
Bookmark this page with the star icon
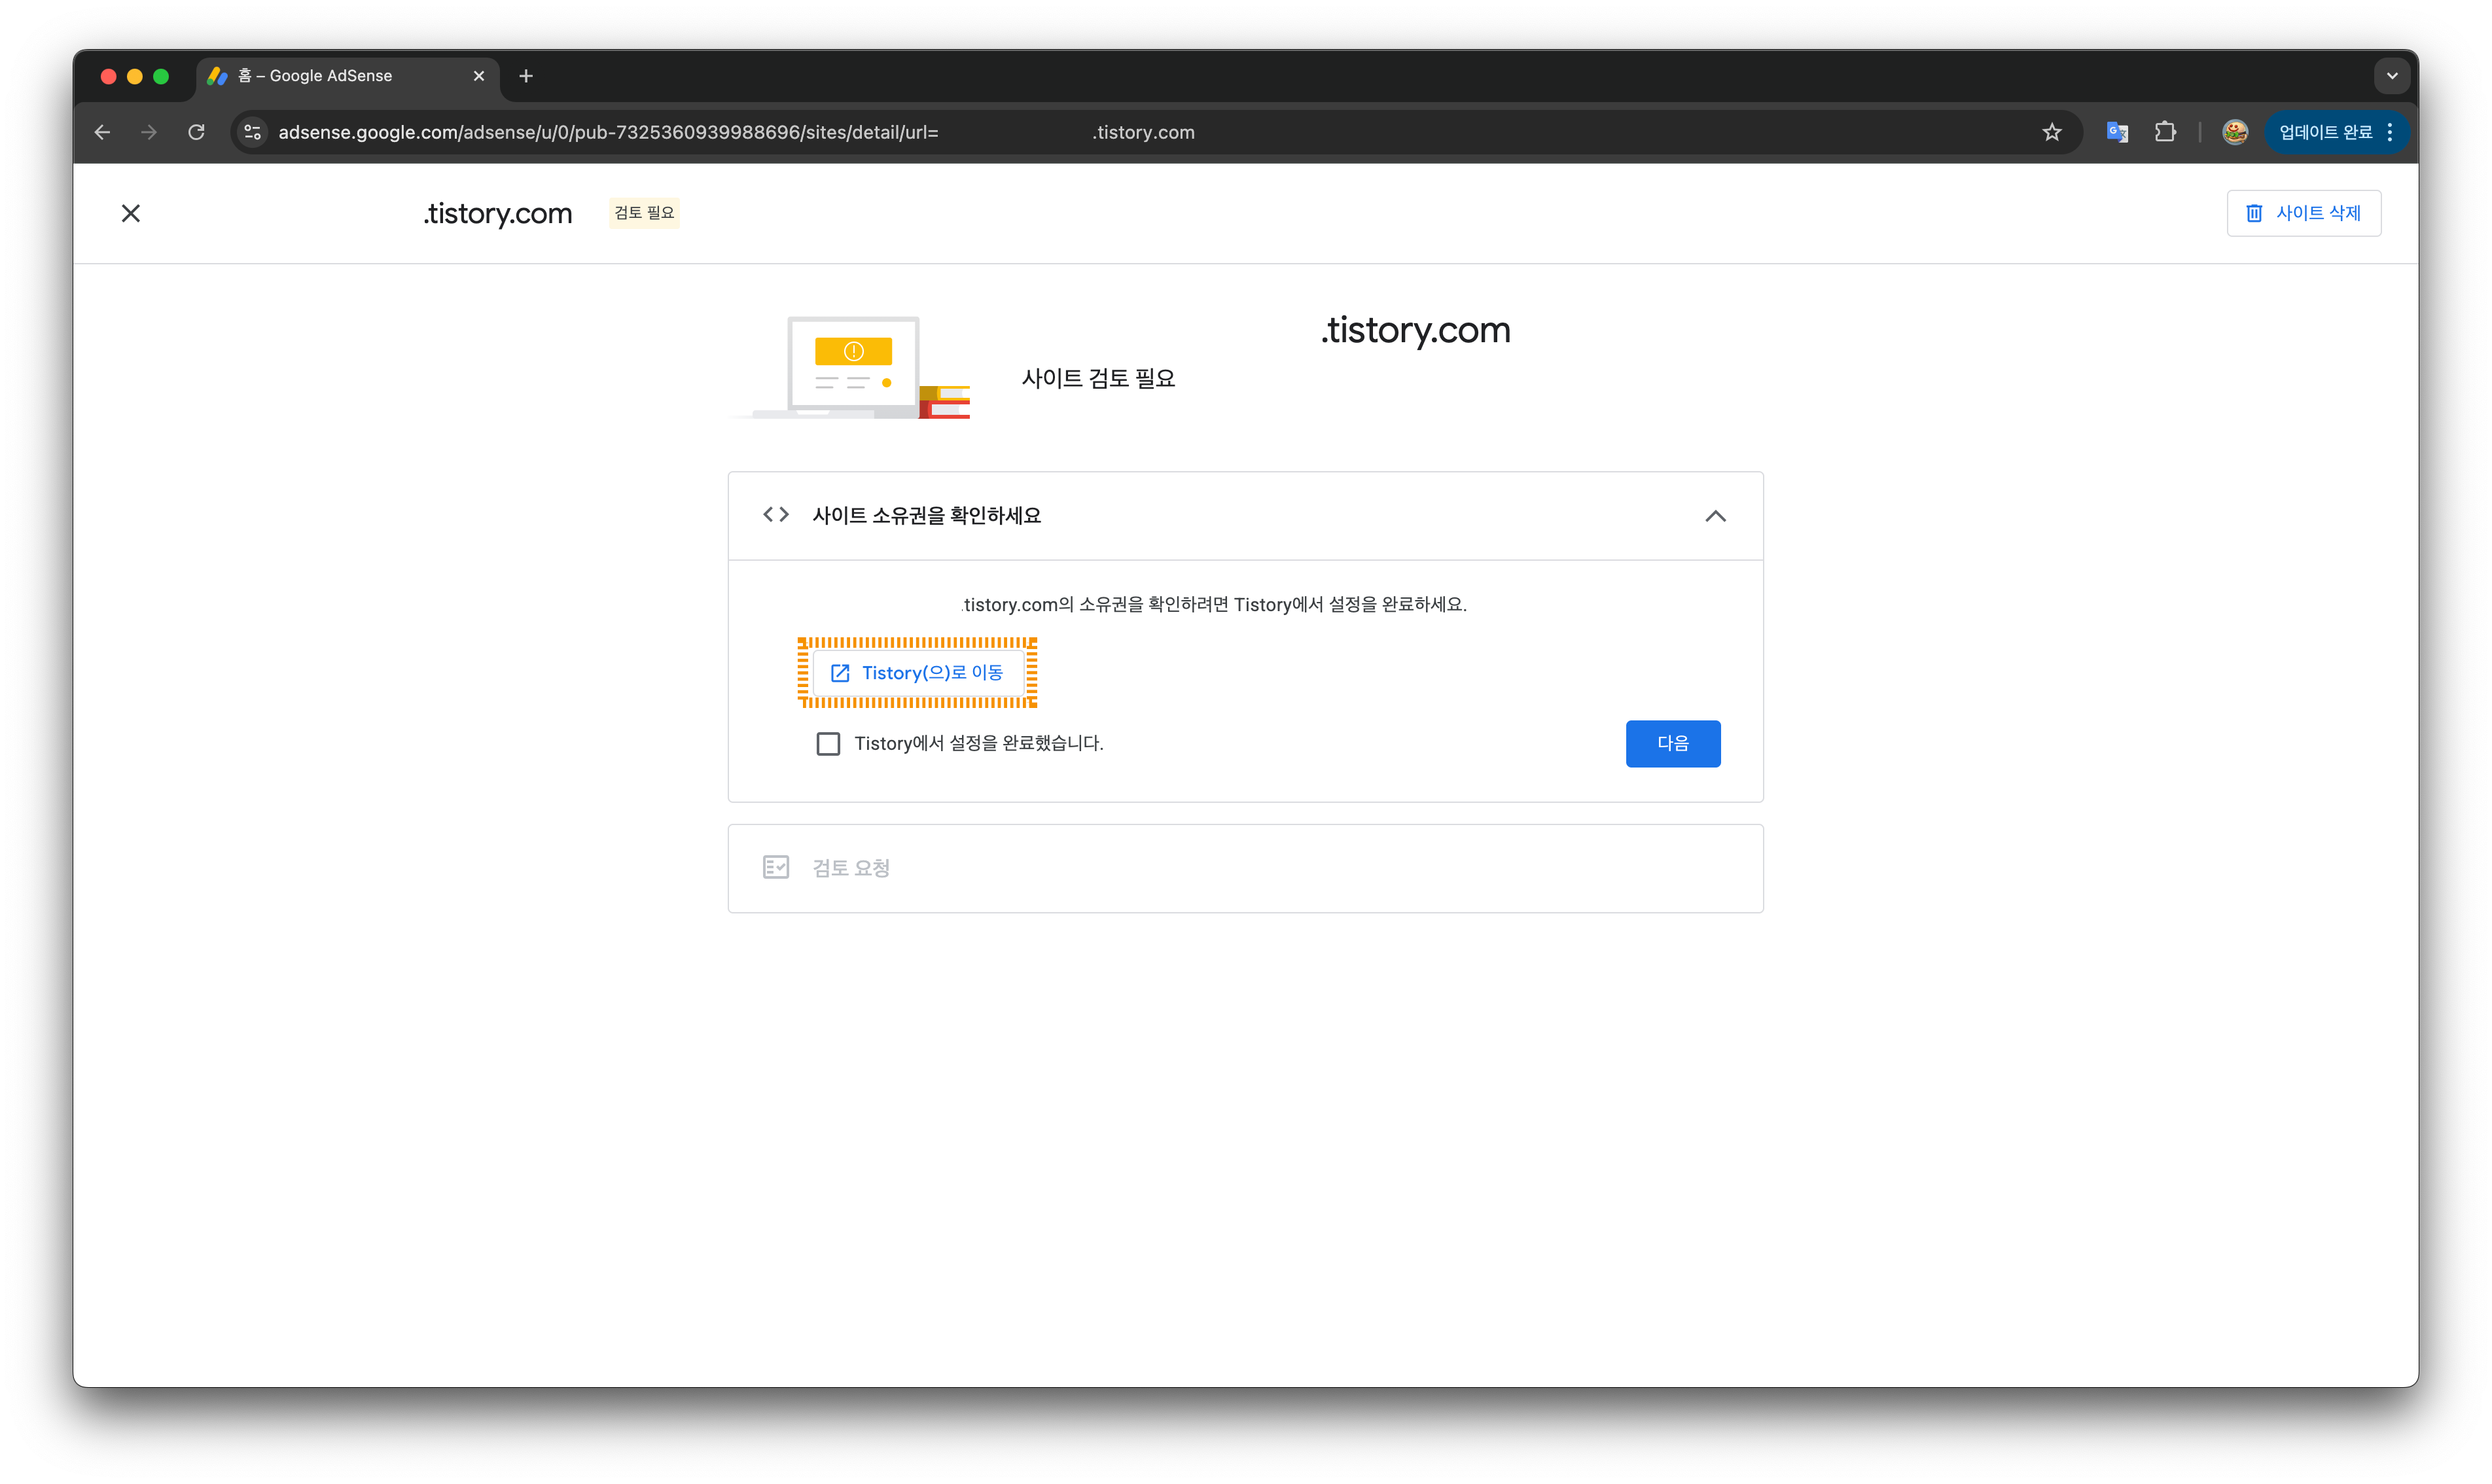click(x=2052, y=132)
